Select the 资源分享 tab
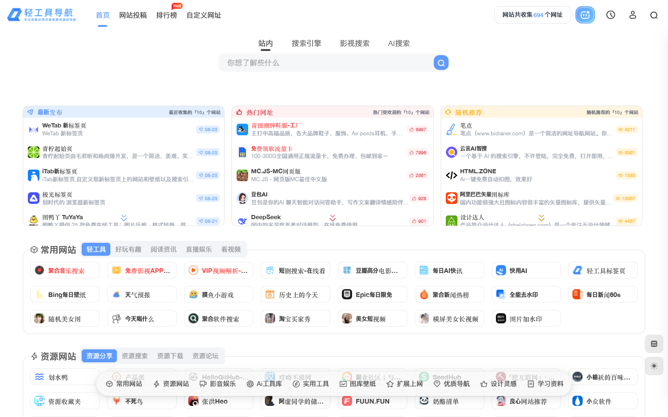Screen dimensions: 668x417 (99, 356)
